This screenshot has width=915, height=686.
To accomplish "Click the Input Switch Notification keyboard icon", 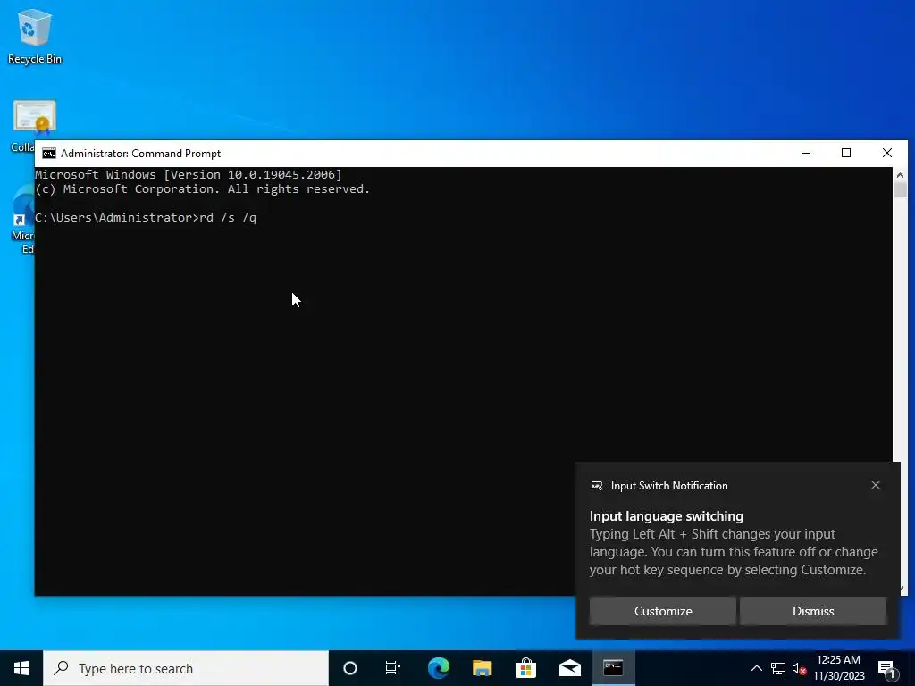I will 596,486.
